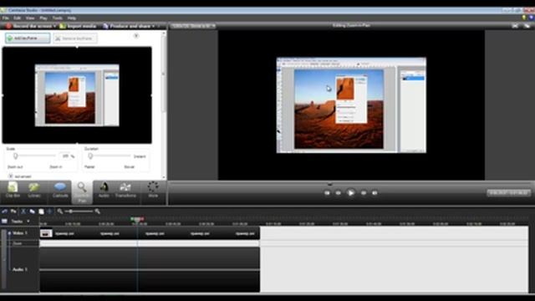Click Record the screen button

point(29,26)
